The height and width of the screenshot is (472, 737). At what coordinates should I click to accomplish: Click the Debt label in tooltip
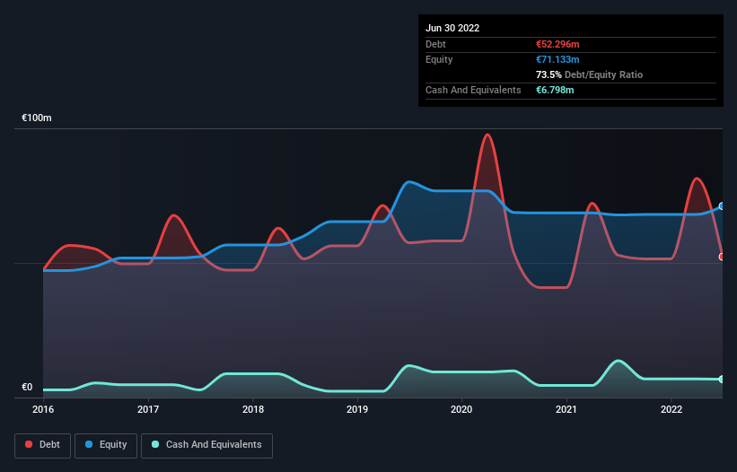435,44
